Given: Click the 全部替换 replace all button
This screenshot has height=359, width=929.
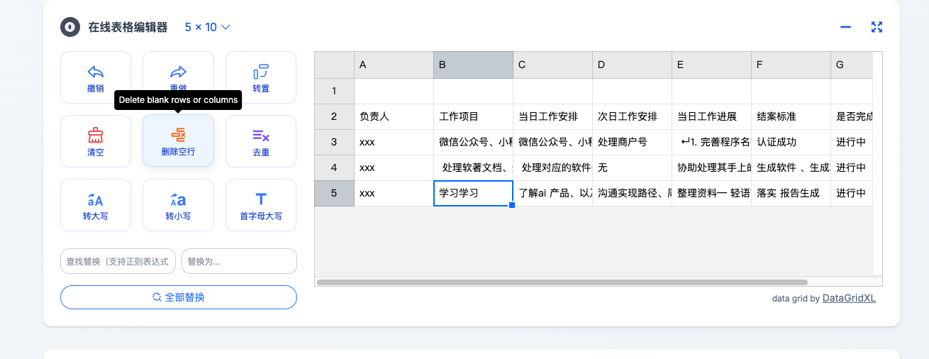Looking at the screenshot, I should tap(179, 297).
